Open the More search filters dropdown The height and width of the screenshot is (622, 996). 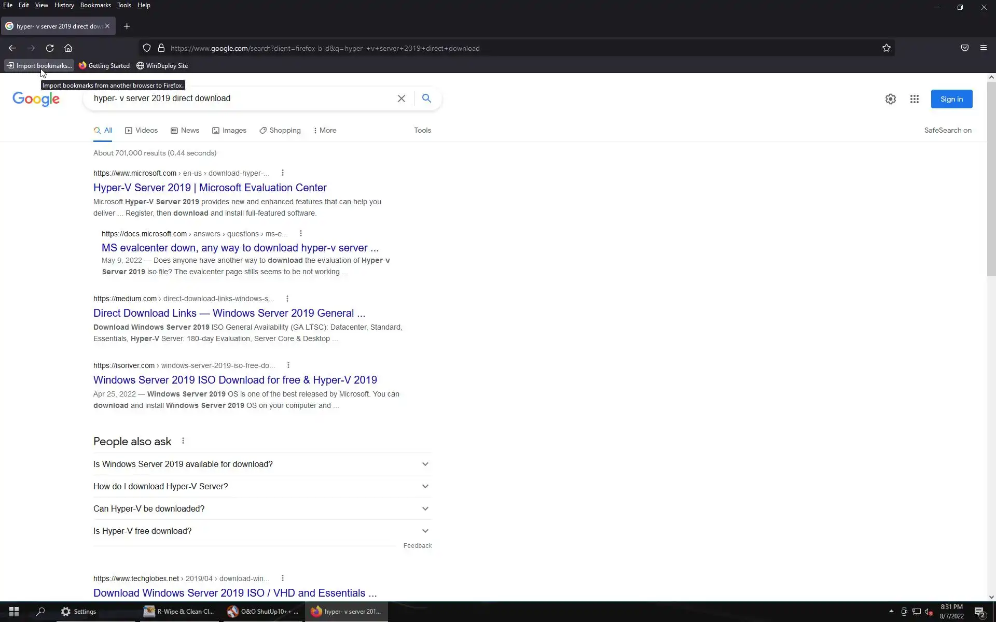(x=325, y=131)
